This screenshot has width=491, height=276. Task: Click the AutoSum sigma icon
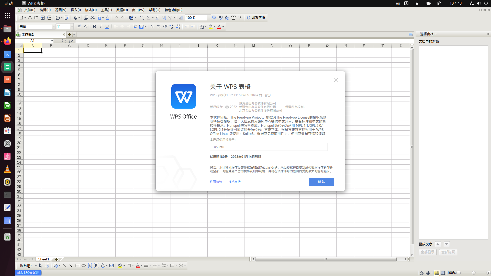click(149, 18)
